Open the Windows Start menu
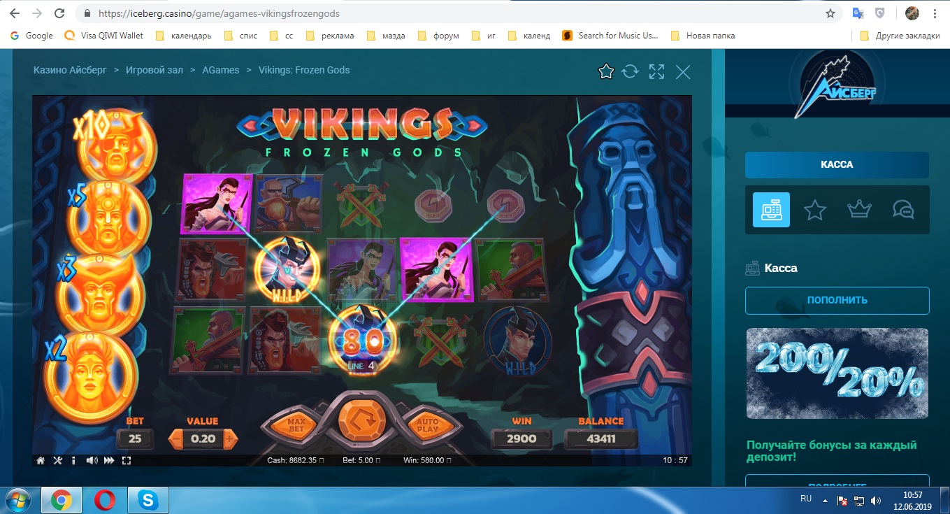Screen dimensions: 950x514 click(x=19, y=500)
